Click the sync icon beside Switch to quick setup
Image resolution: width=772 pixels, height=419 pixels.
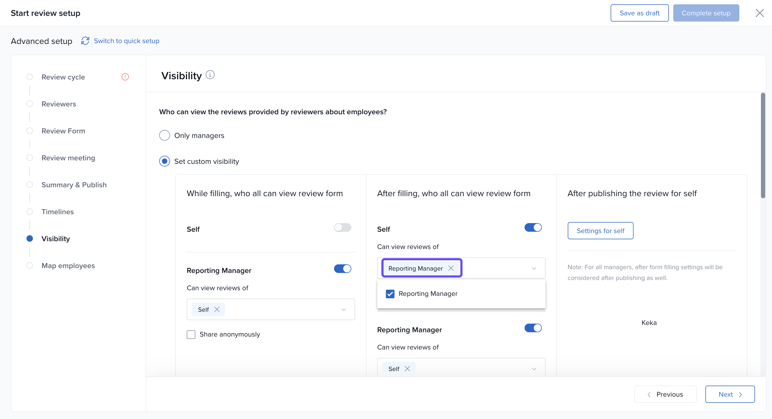85,41
